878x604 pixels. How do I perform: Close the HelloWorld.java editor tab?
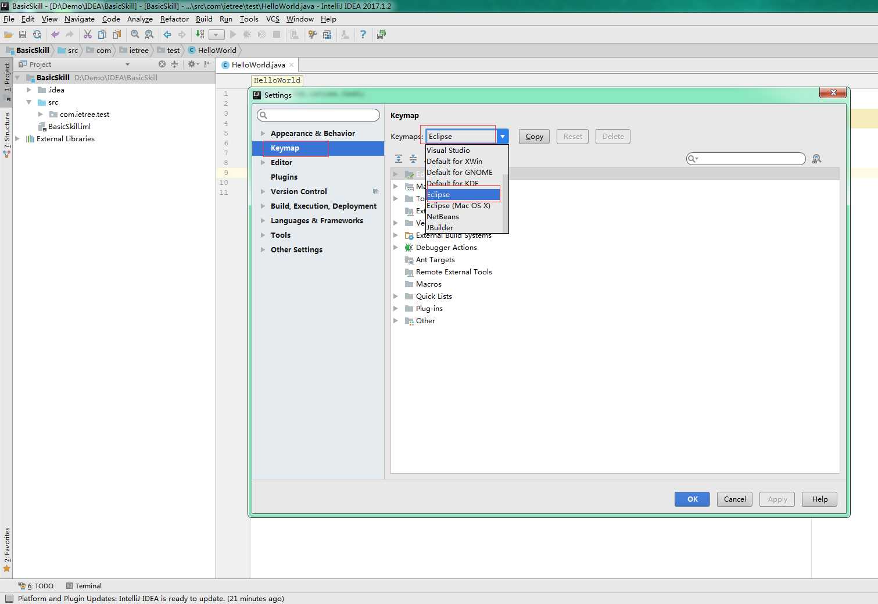coord(292,65)
